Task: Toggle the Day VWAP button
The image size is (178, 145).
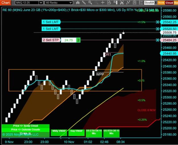Action: [77, 133]
